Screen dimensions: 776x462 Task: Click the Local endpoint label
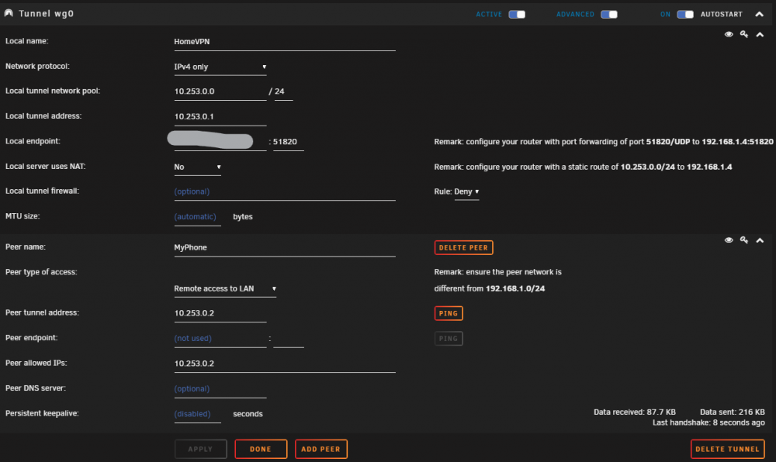tap(33, 141)
